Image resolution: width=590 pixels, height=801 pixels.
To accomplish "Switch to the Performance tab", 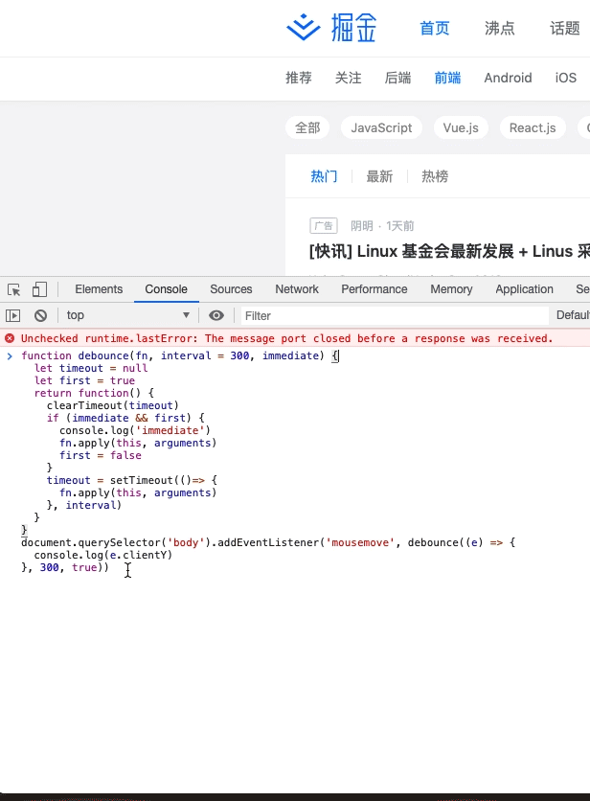I will [374, 289].
